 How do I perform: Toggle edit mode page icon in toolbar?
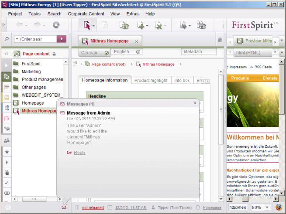point(86,25)
